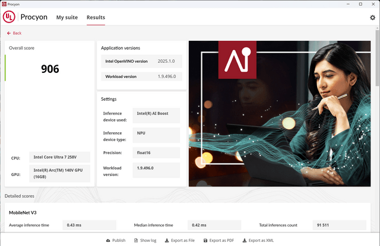Go Back to results list
This screenshot has height=246, width=380.
coord(14,33)
